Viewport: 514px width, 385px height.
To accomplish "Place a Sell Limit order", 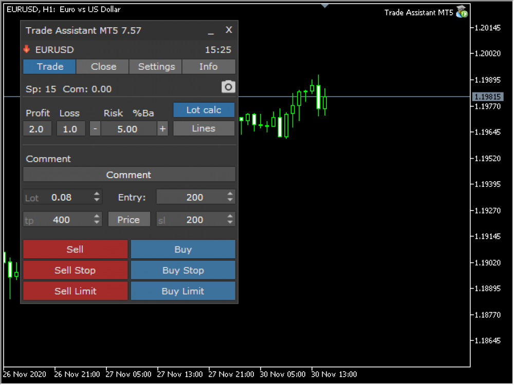I will tap(76, 291).
